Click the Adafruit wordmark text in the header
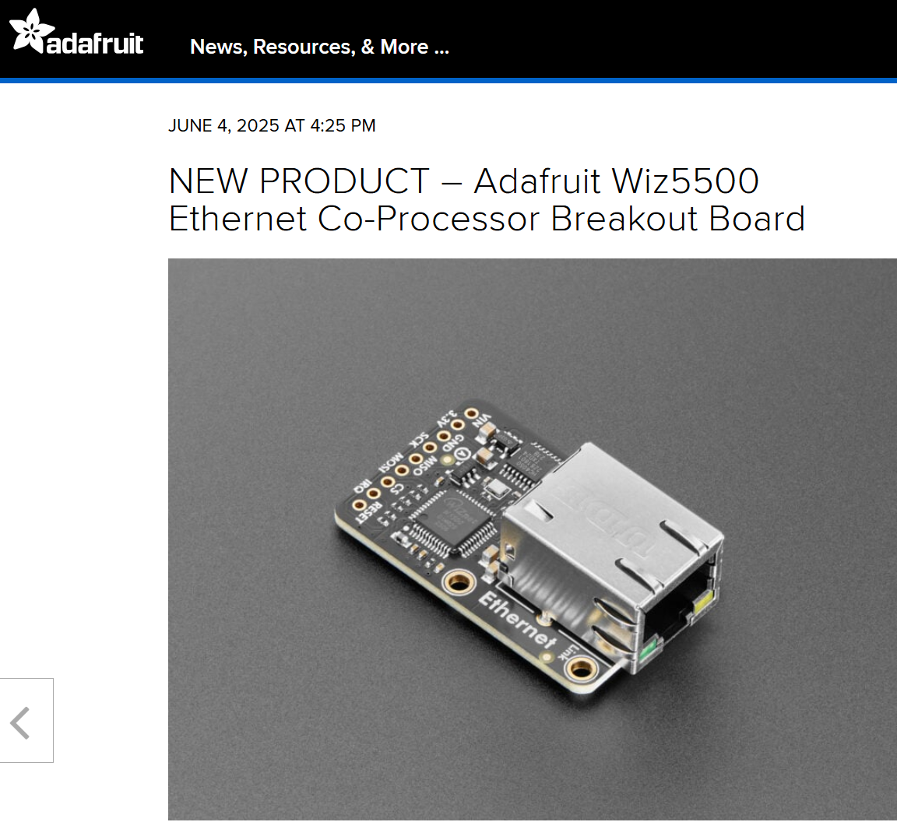The width and height of the screenshot is (897, 822). (95, 44)
